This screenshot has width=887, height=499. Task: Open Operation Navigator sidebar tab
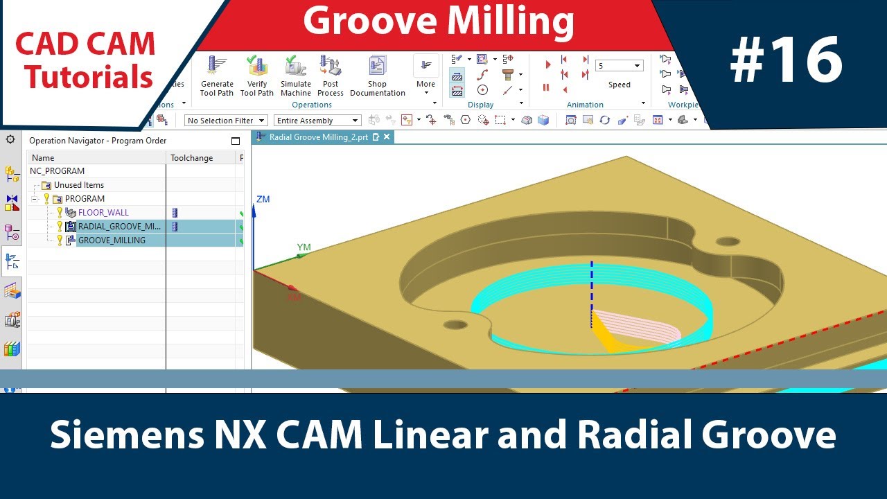pyautogui.click(x=12, y=261)
